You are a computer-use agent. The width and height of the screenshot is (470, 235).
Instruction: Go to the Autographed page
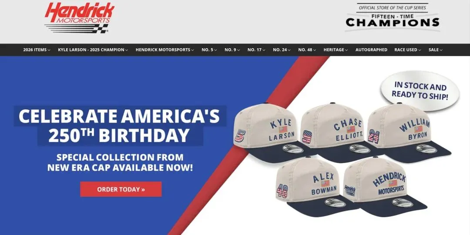click(371, 50)
